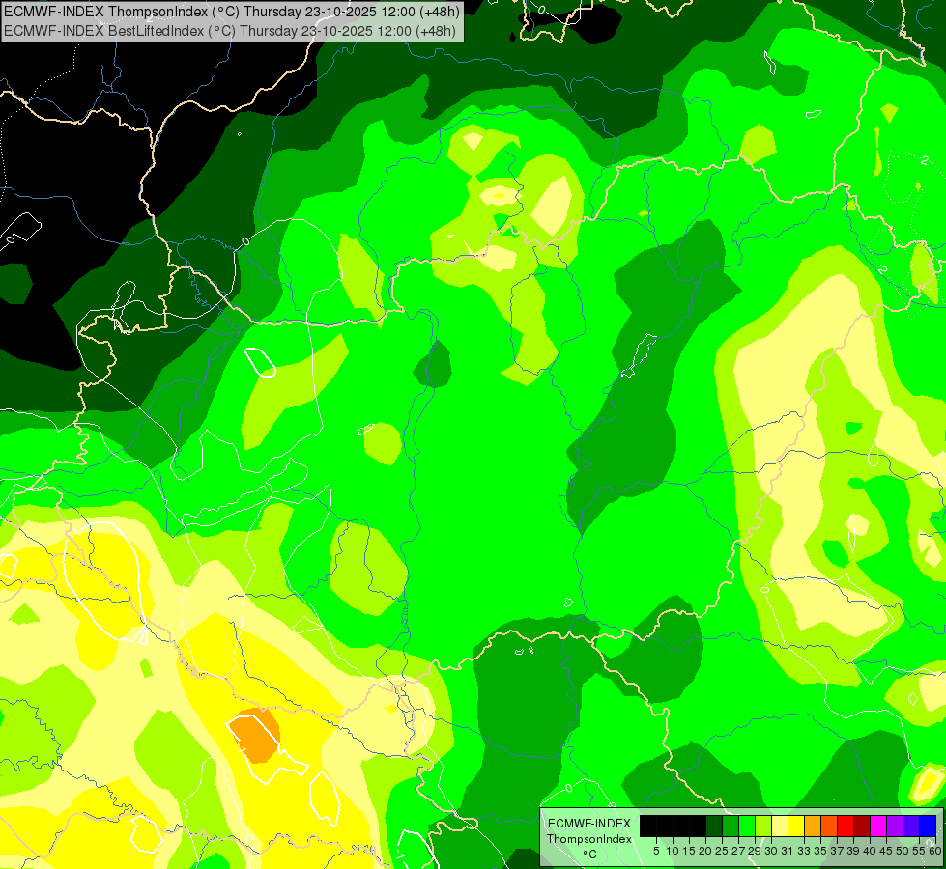Click the orange legend swatch (33-35)
Viewport: 946px width, 869px height.
813,826
